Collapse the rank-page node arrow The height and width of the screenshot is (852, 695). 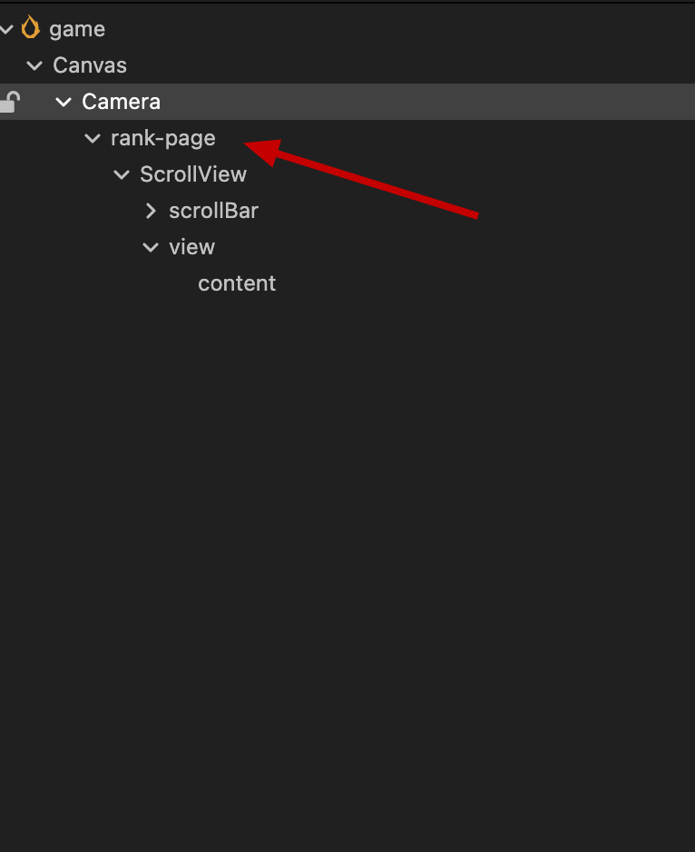click(x=93, y=138)
